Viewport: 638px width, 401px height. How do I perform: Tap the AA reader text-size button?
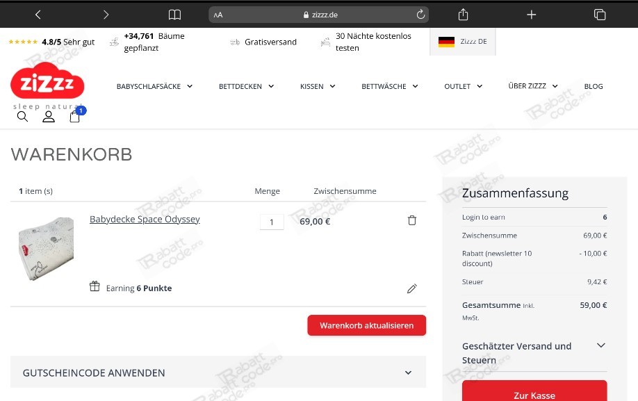pyautogui.click(x=218, y=15)
